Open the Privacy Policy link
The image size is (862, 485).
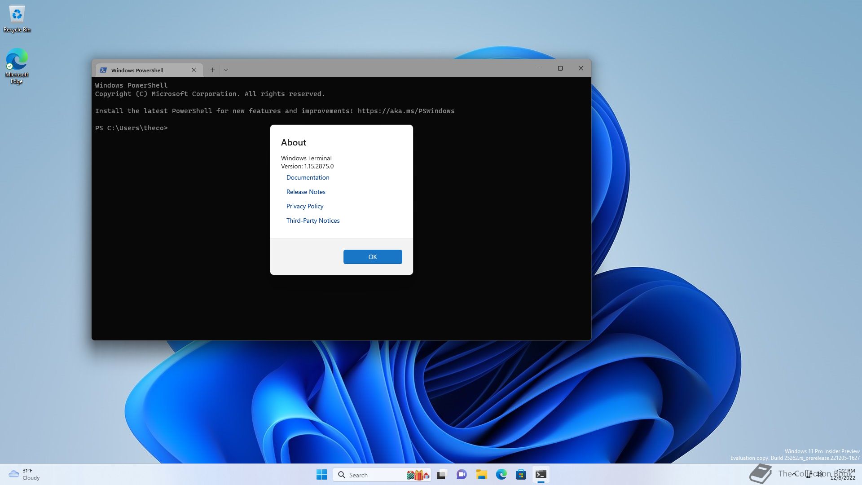305,206
